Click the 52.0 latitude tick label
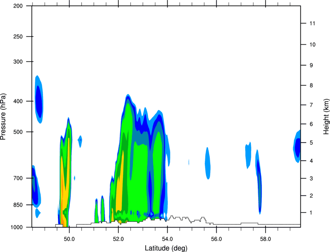330x252 pixels. (x=118, y=239)
